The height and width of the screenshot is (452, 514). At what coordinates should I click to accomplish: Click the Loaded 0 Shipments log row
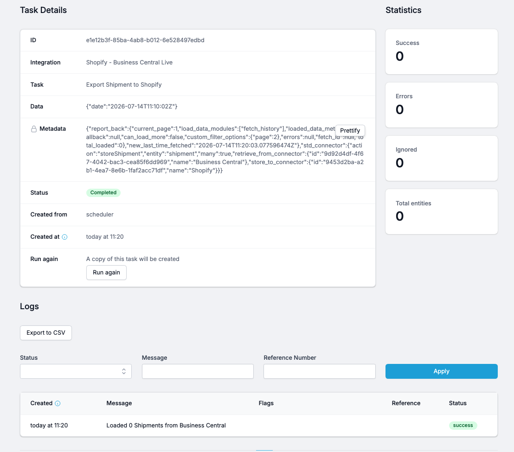259,426
